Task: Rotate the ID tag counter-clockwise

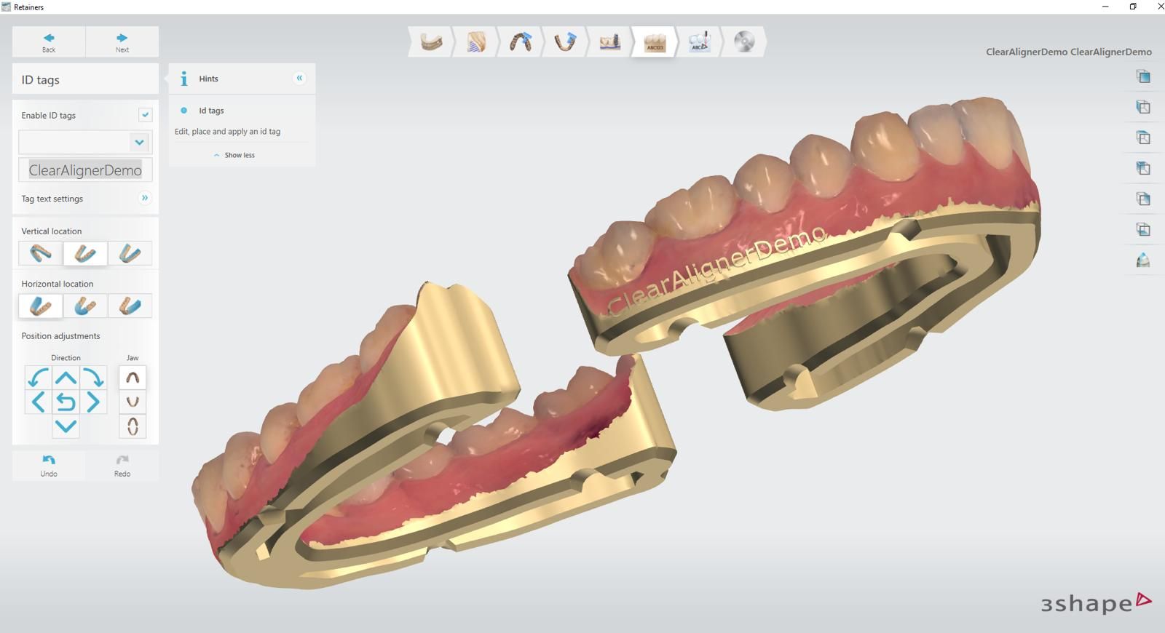Action: point(38,378)
